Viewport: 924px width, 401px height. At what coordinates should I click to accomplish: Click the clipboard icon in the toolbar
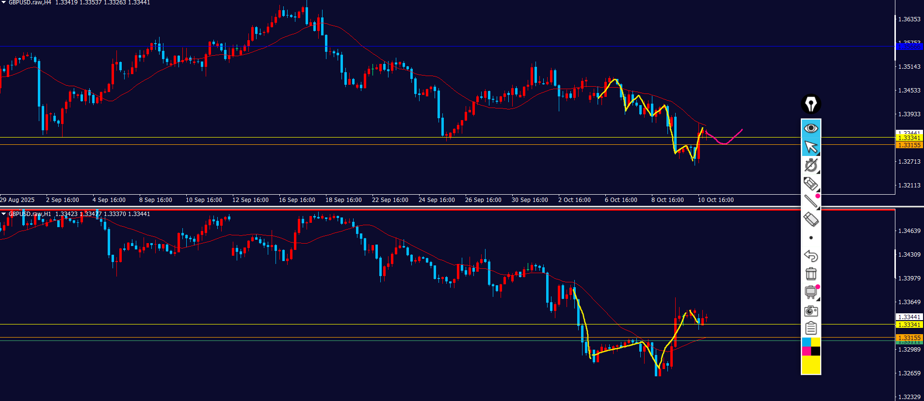(811, 328)
